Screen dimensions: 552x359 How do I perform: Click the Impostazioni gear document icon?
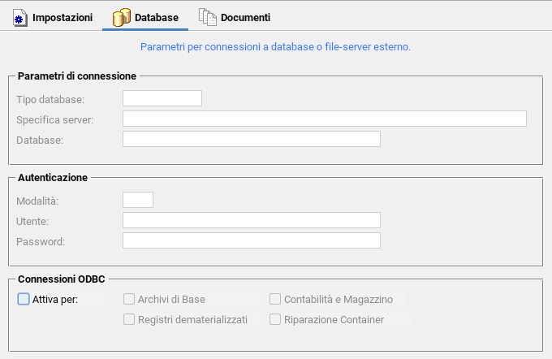click(20, 18)
